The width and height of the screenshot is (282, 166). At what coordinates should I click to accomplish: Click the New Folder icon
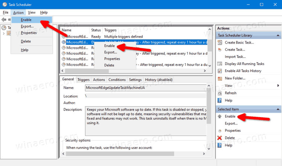coord(220,78)
